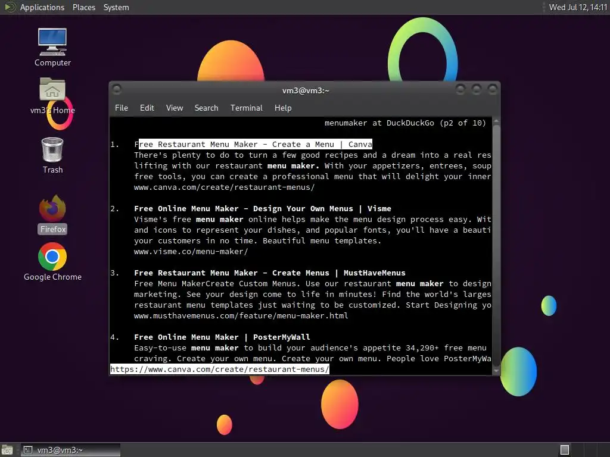Click the scrollbar down arrow in terminal
Screen dimensions: 610x457
click(496, 371)
